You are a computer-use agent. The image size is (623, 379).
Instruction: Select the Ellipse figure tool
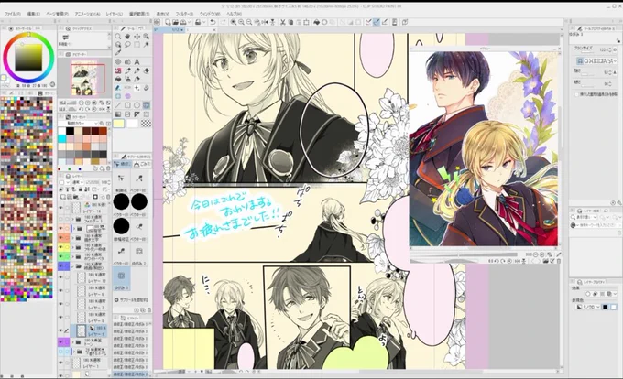pyautogui.click(x=137, y=105)
